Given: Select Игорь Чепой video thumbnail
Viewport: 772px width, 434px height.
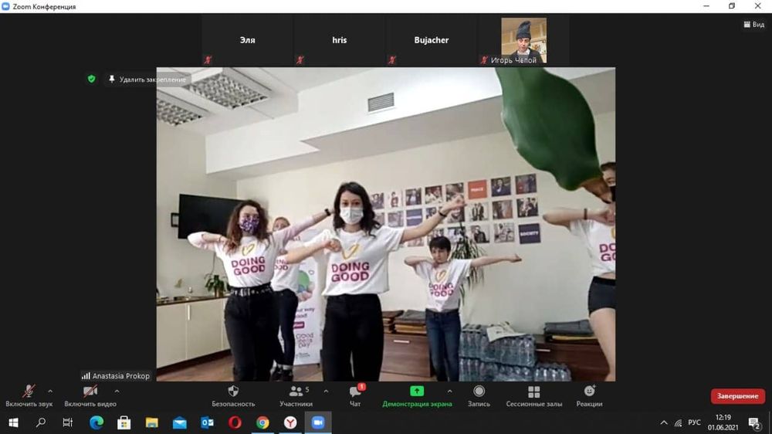Looking at the screenshot, I should 524,40.
